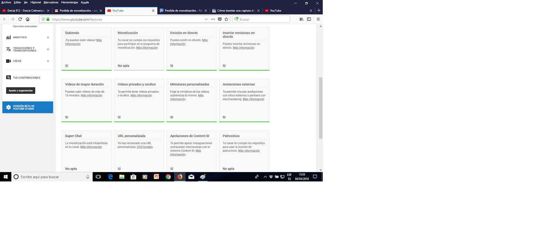Open Más información under Patrocinios

pyautogui.click(x=249, y=151)
